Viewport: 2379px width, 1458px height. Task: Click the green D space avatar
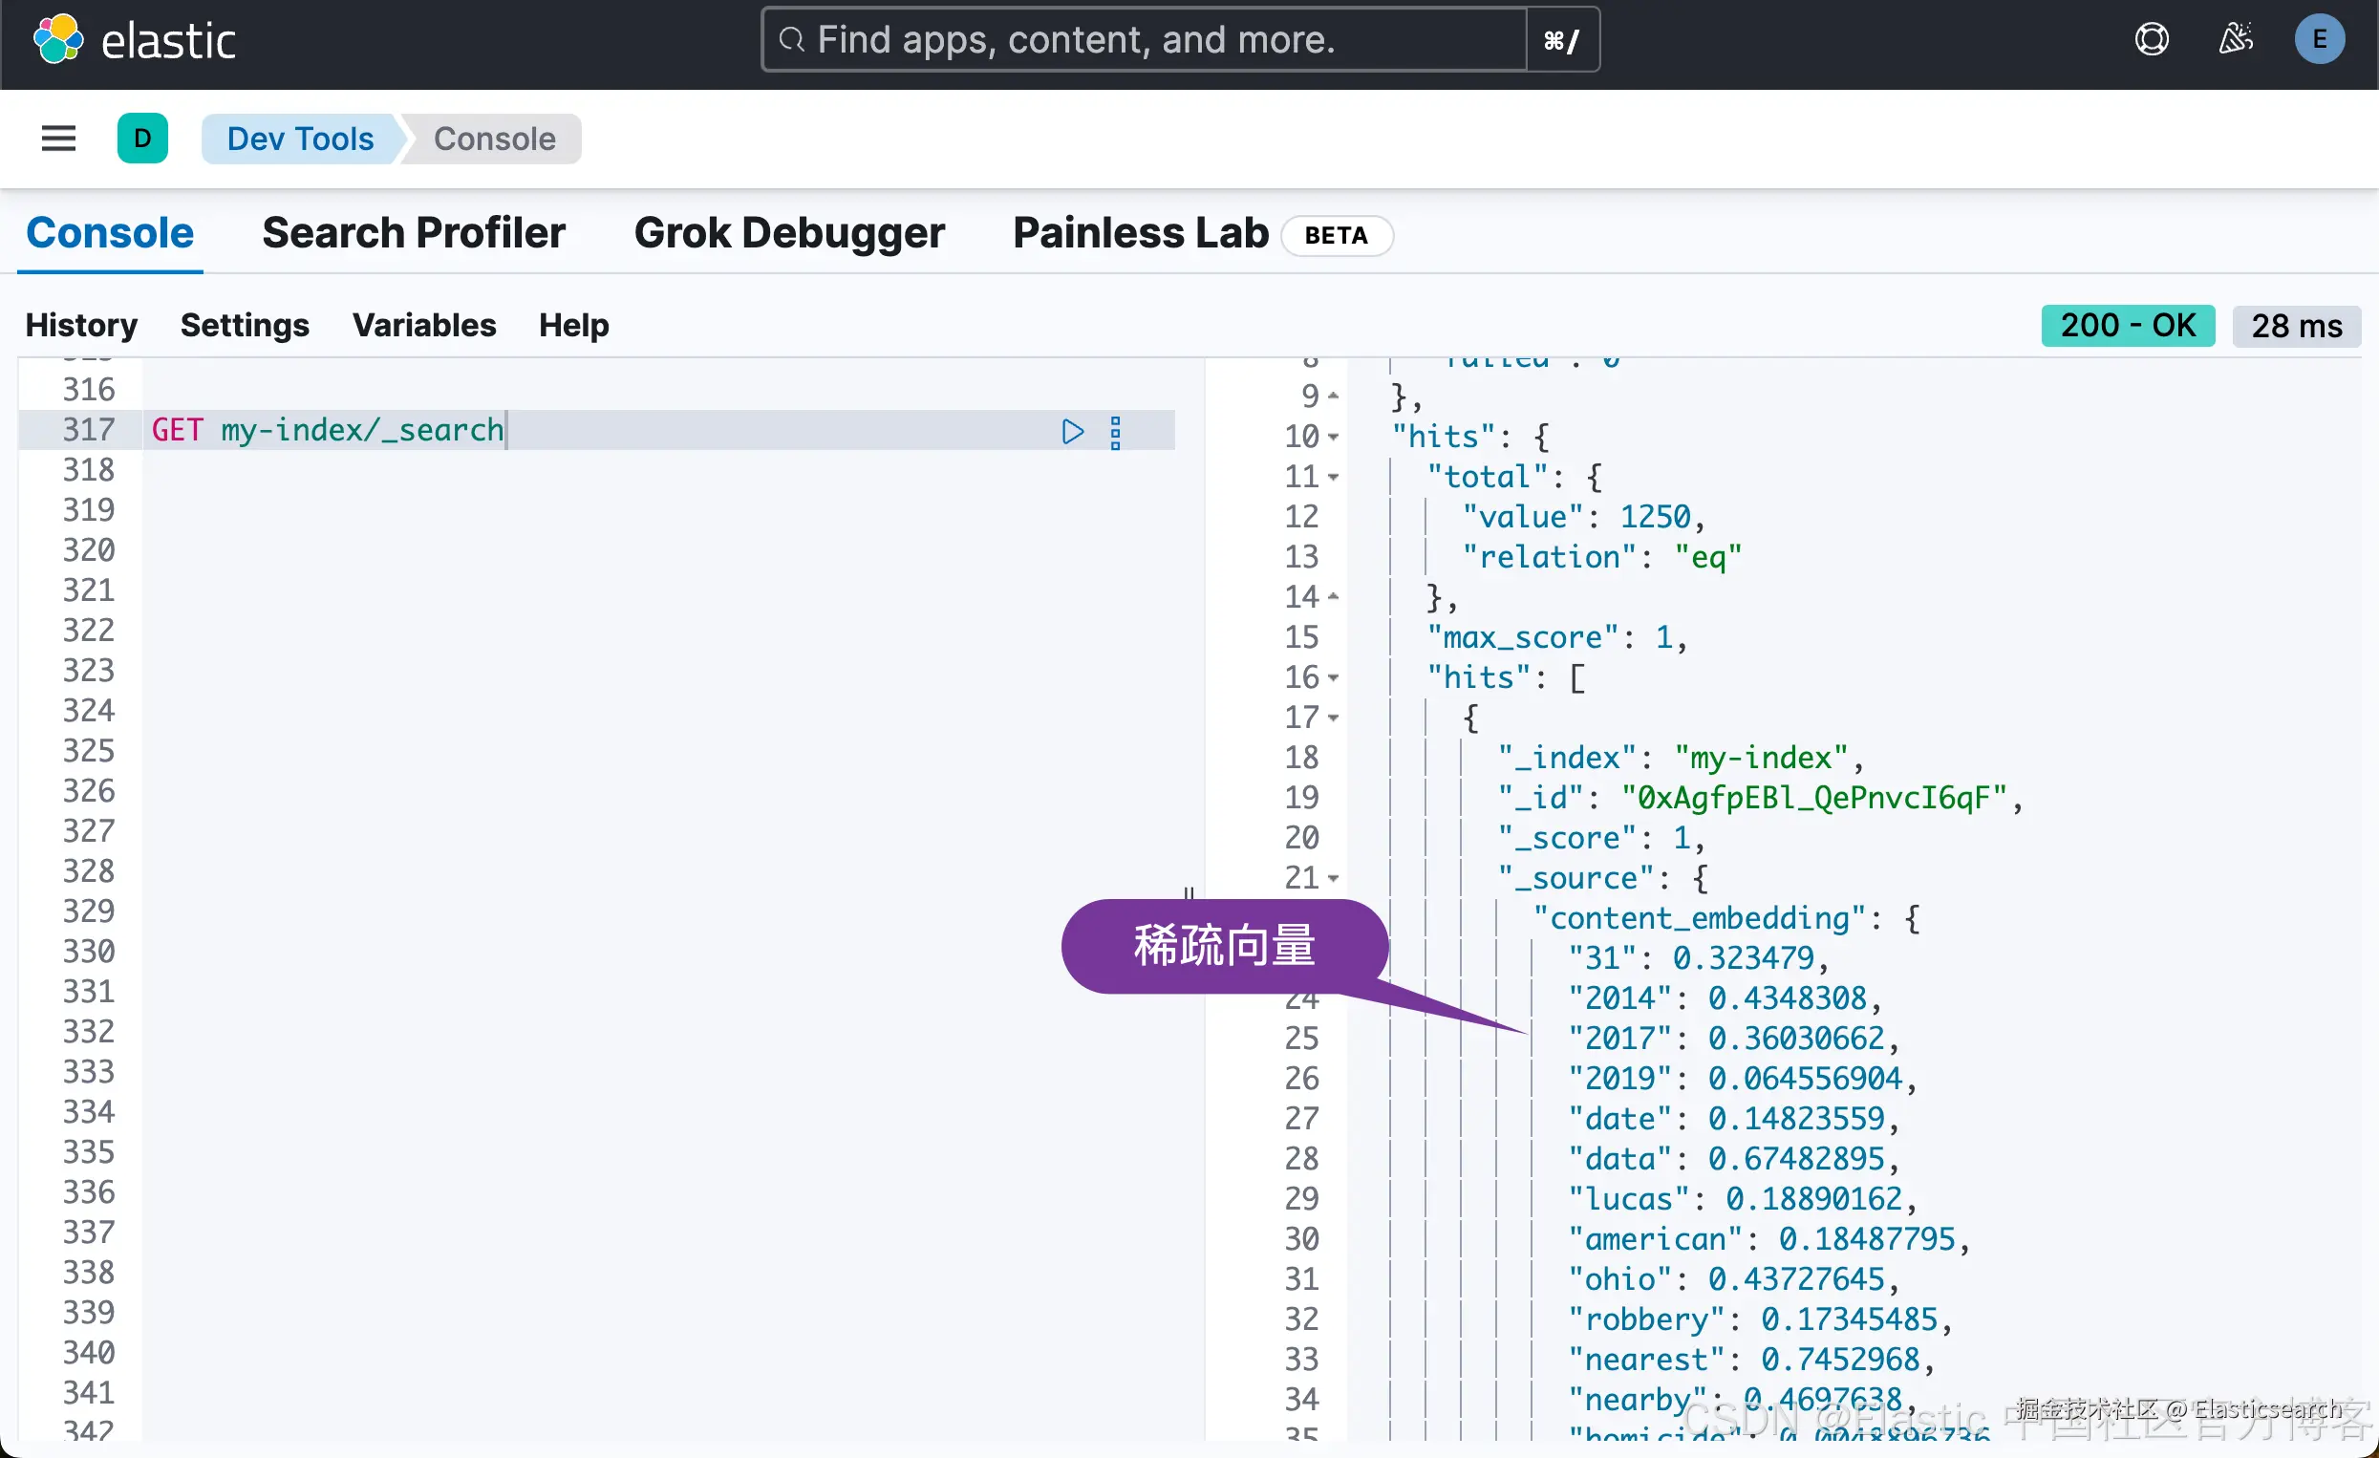[x=142, y=139]
